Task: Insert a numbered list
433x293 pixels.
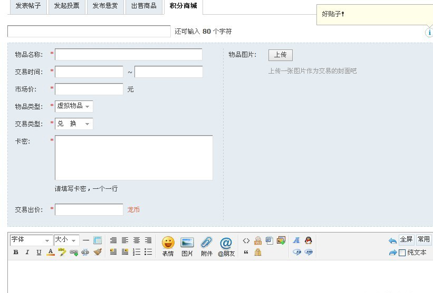Action: pos(137,251)
